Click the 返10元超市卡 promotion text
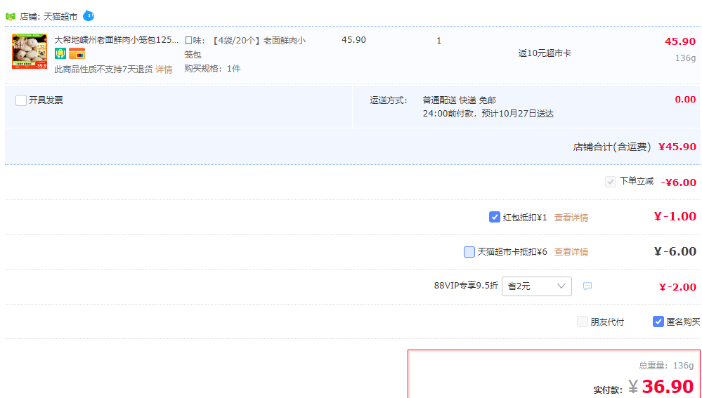The image size is (702, 398). point(545,53)
